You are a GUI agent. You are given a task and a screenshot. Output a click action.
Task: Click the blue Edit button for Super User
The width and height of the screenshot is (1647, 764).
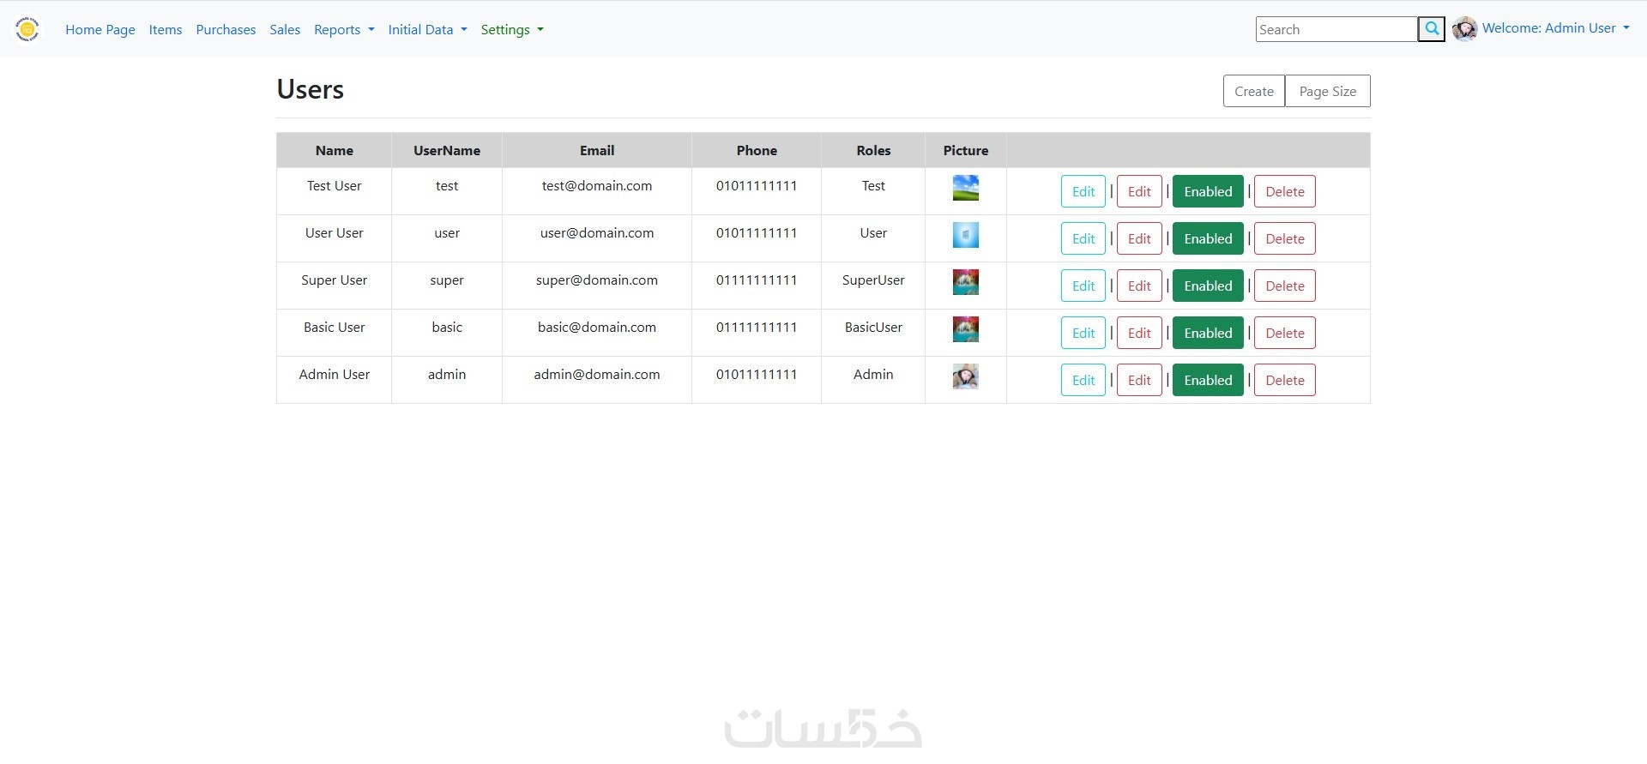1083,286
